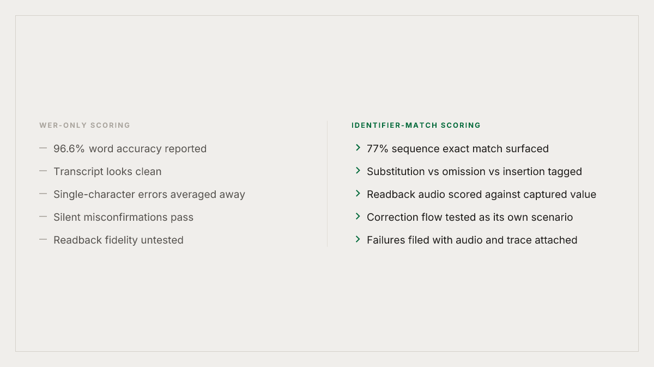
Task: Click dash bullet before 96.6% word accuracy
Action: click(x=43, y=148)
